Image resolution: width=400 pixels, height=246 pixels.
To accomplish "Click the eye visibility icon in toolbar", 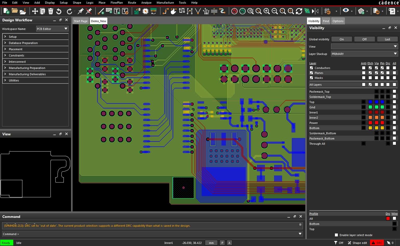I will [346, 10].
